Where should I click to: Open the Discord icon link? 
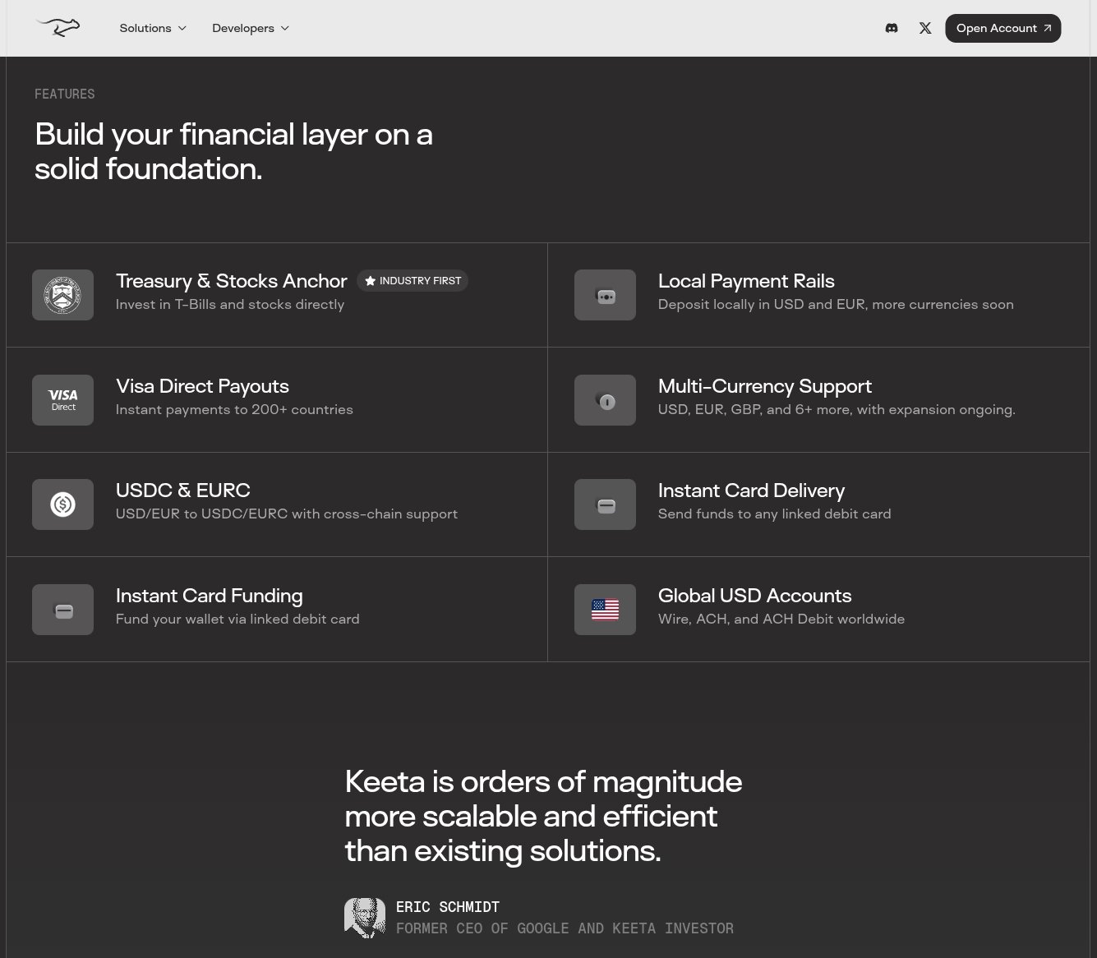[892, 28]
